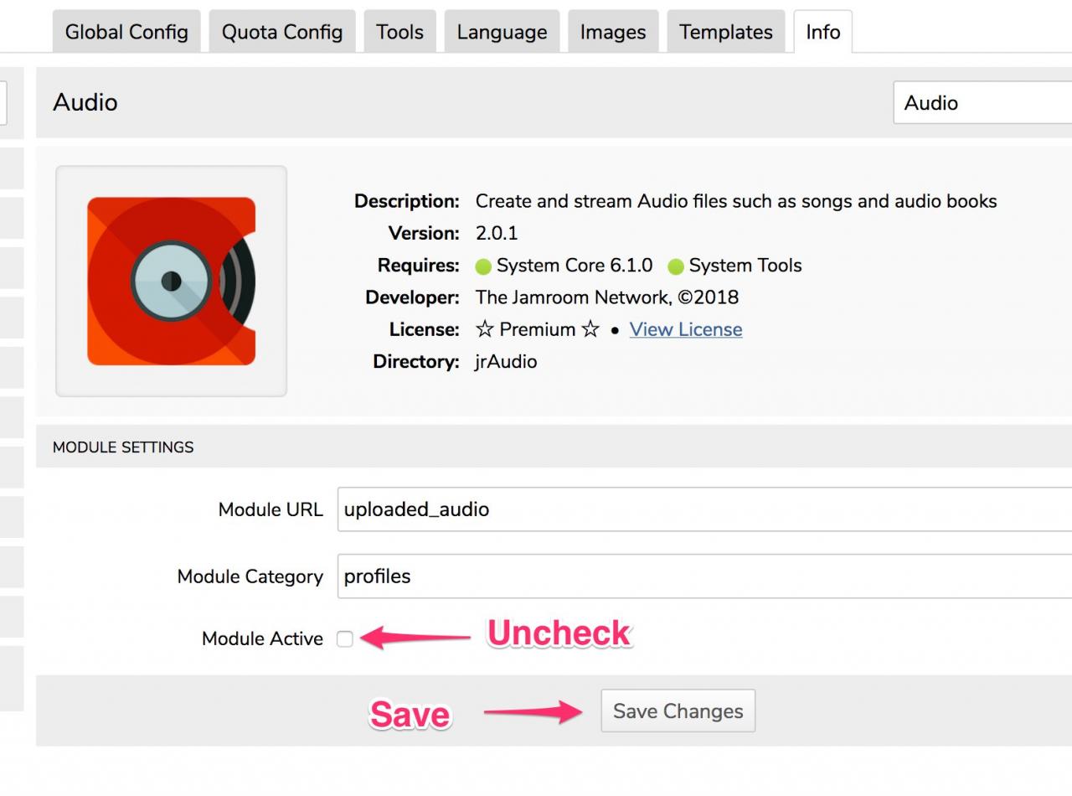Click the Module Active label text
1072x796 pixels.
[x=262, y=638]
